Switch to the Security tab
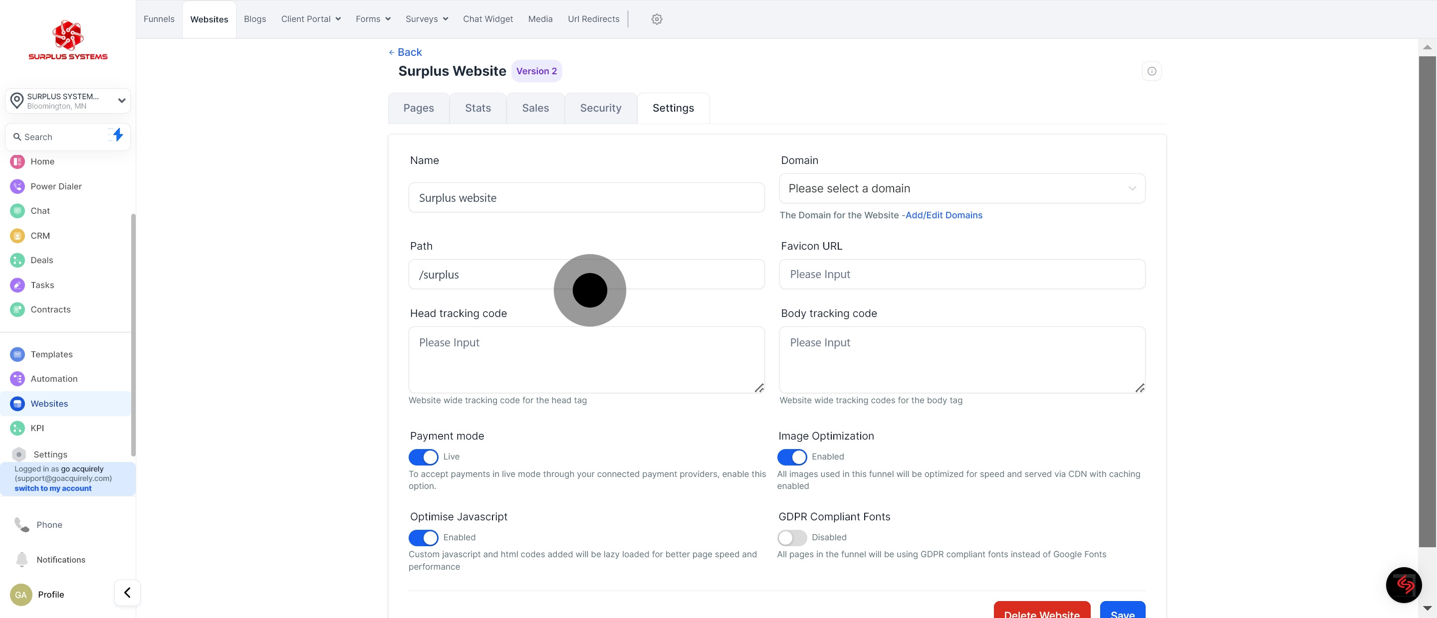The height and width of the screenshot is (618, 1437). click(x=600, y=108)
